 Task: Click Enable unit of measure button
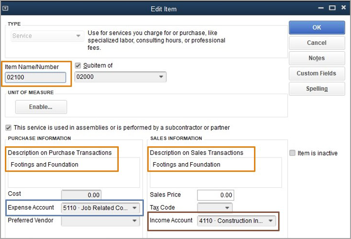pyautogui.click(x=41, y=107)
